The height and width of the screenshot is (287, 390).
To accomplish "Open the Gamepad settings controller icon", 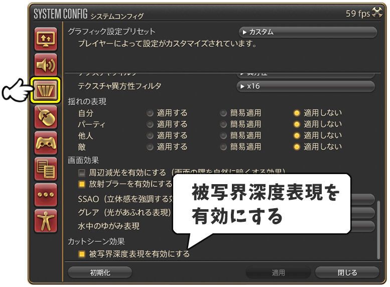I will coord(46,143).
